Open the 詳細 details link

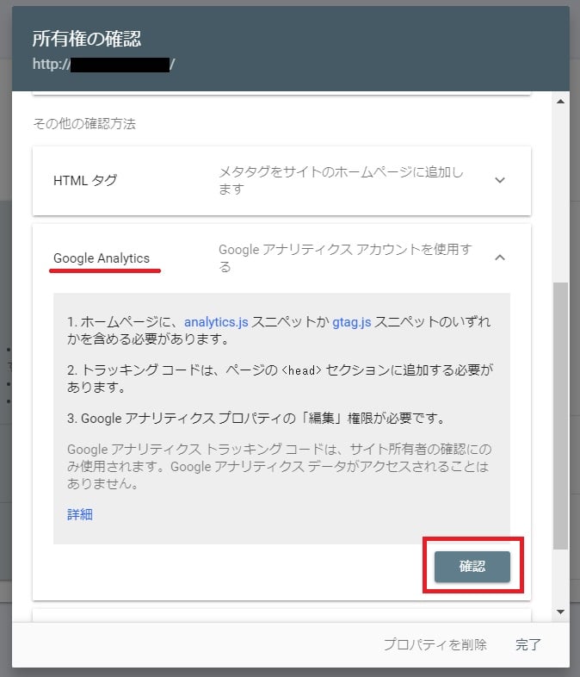(x=80, y=514)
